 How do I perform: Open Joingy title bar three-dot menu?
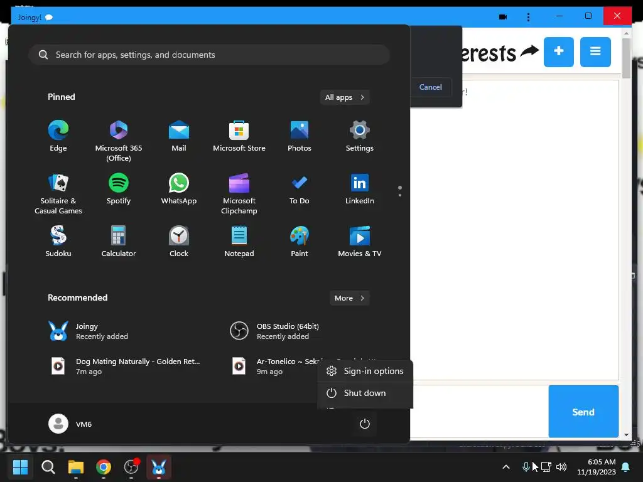528,17
